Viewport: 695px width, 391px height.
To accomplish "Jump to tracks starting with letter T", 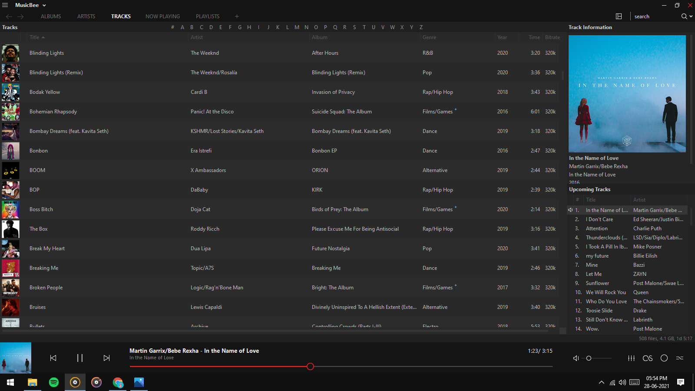I will pyautogui.click(x=364, y=27).
